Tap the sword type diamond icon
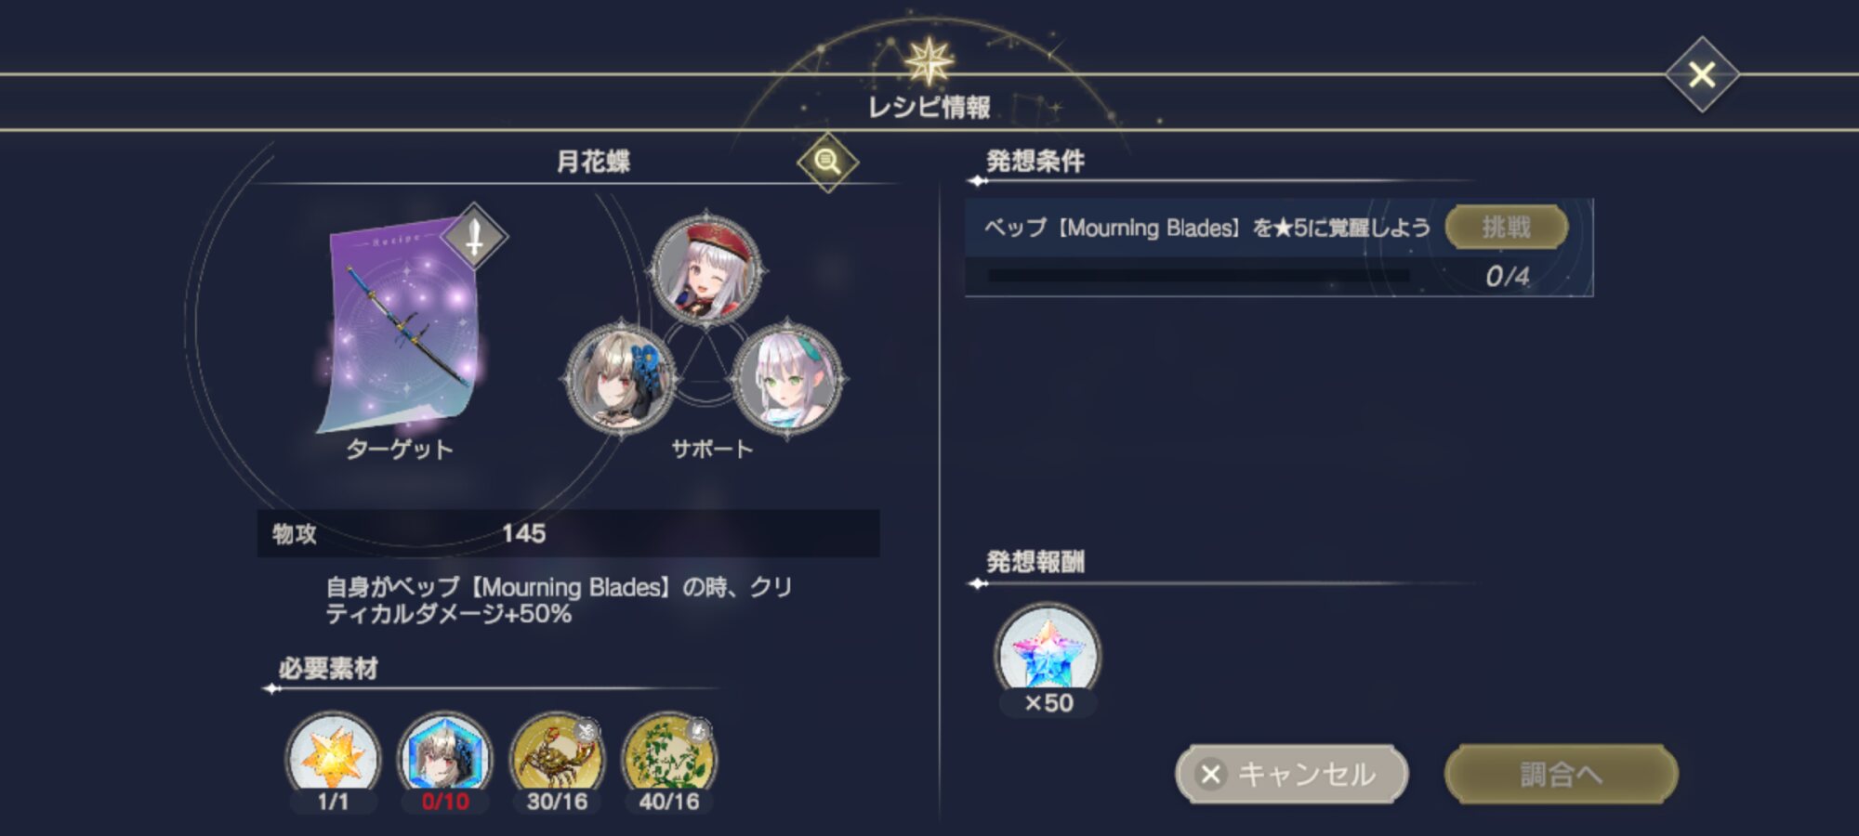Image resolution: width=1859 pixels, height=836 pixels. pos(474,236)
